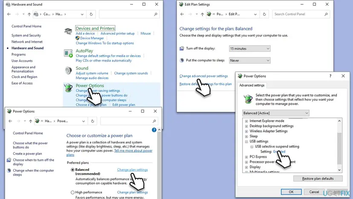Click Restore plan defaults button
Screen dimensions: 353x199
coord(318,179)
